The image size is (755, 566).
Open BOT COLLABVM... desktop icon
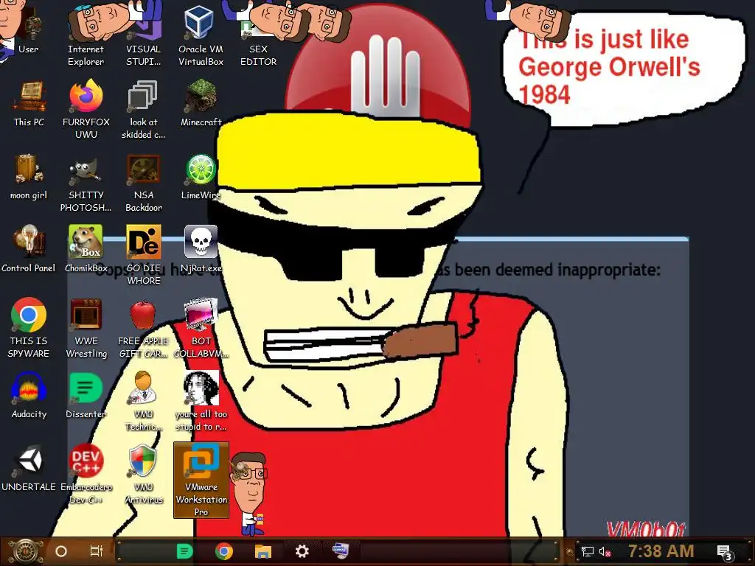pyautogui.click(x=201, y=328)
